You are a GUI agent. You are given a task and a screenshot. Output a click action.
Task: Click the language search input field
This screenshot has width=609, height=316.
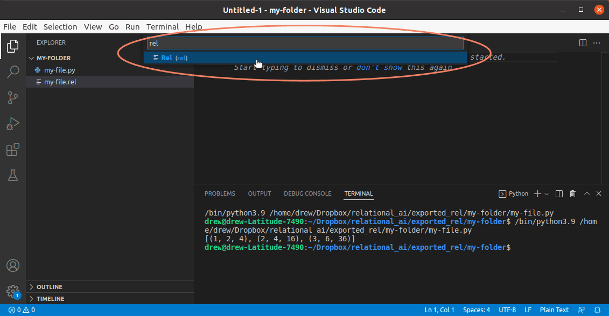point(305,44)
